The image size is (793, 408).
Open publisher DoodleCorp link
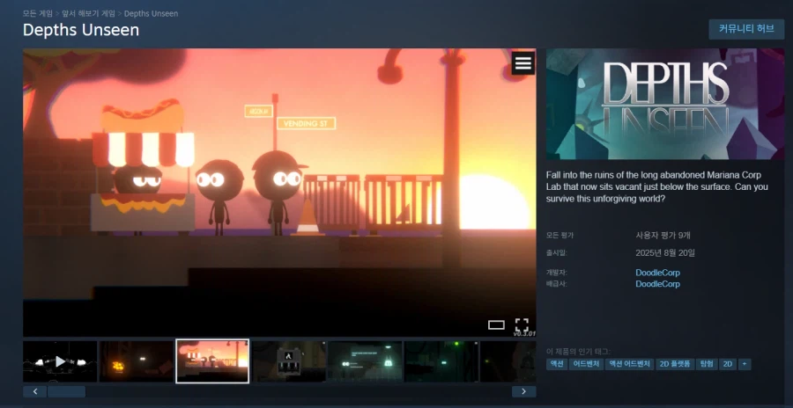coord(657,284)
